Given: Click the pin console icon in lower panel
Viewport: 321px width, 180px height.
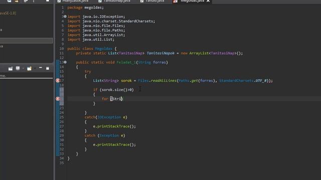Looking at the screenshot, I should tap(11, 68).
